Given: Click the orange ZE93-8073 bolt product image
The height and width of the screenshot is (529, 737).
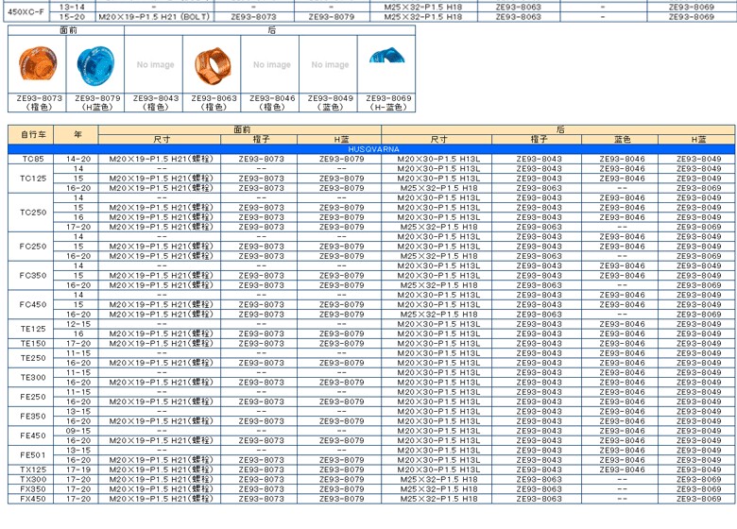Looking at the screenshot, I should click(38, 64).
